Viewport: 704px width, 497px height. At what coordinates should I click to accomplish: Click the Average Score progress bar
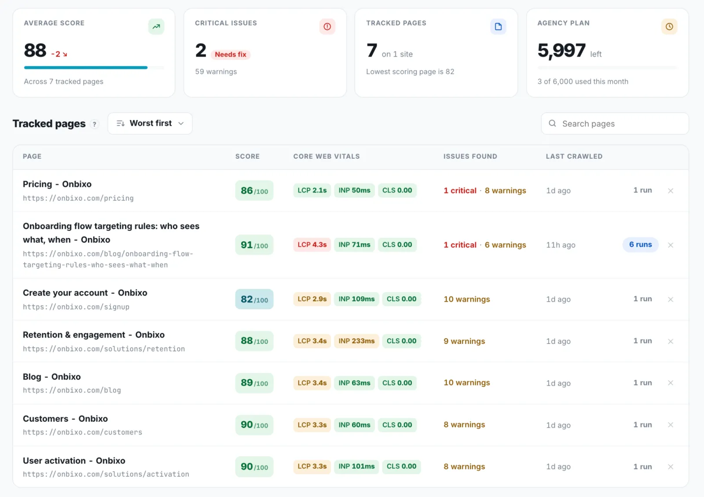[94, 68]
